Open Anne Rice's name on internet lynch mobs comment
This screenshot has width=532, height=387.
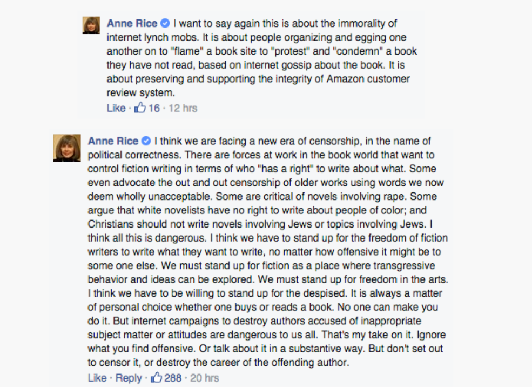click(132, 23)
